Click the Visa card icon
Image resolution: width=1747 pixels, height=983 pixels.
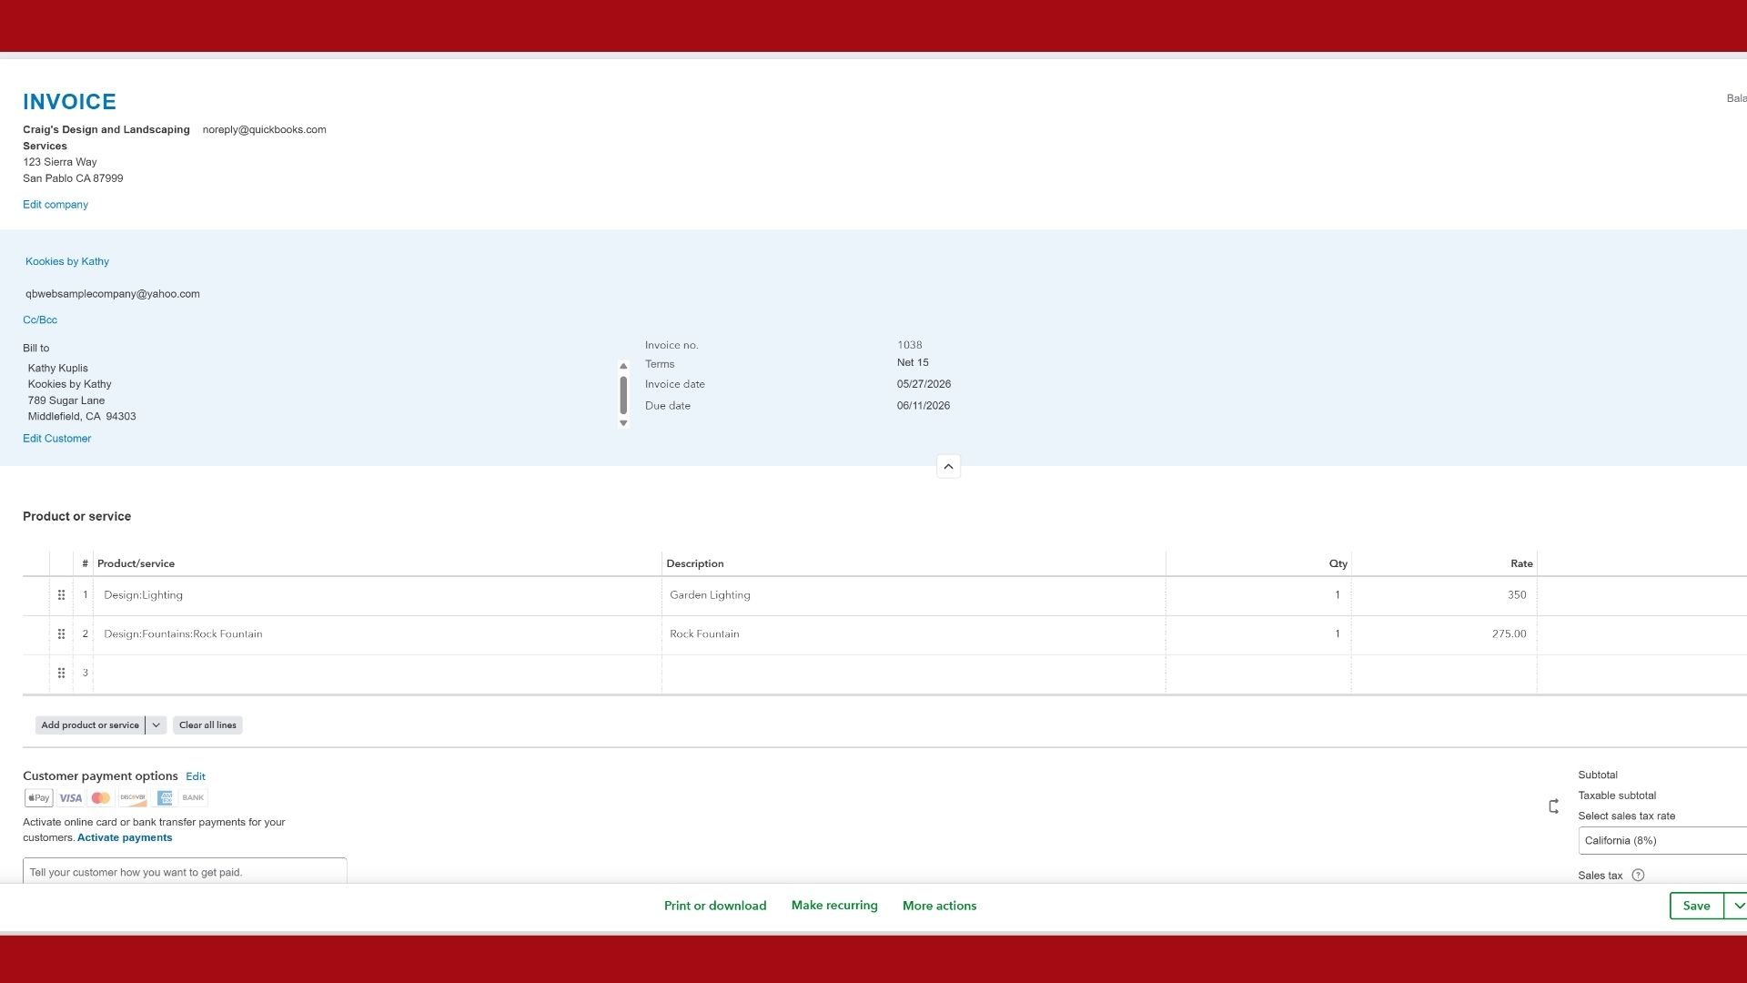70,798
